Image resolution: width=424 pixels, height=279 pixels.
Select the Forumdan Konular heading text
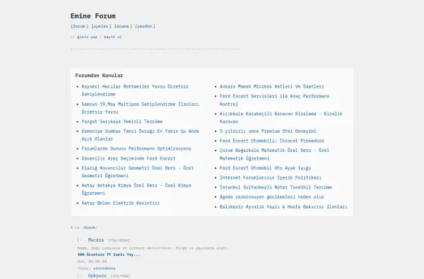(99, 76)
